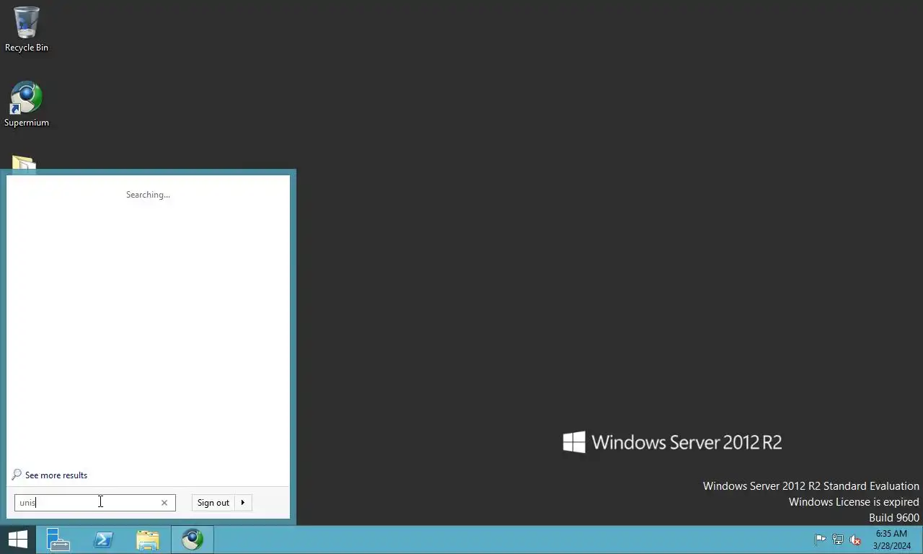
Task: Open the Recycle Bin desktop icon
Action: [27, 30]
